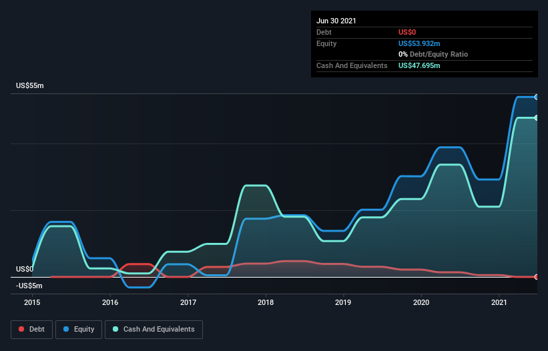
Task: Click the 2016 x-axis label
Action: click(x=110, y=302)
